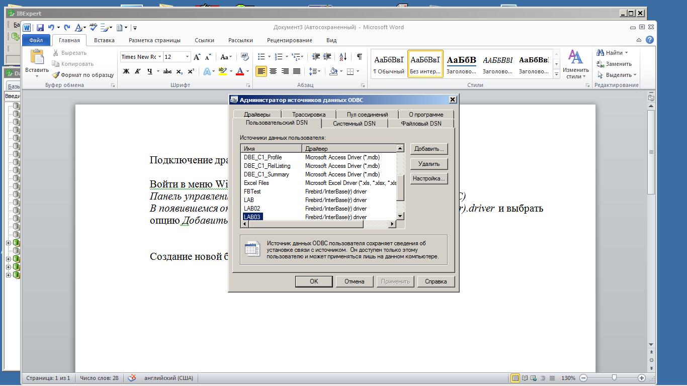The image size is (687, 386).
Task: Toggle show paragraph marks ¶
Action: (x=359, y=57)
